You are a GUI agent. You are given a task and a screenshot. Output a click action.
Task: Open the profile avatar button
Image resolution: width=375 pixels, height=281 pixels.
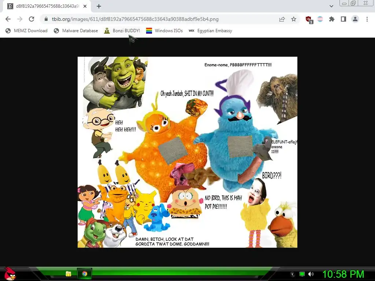[355, 19]
